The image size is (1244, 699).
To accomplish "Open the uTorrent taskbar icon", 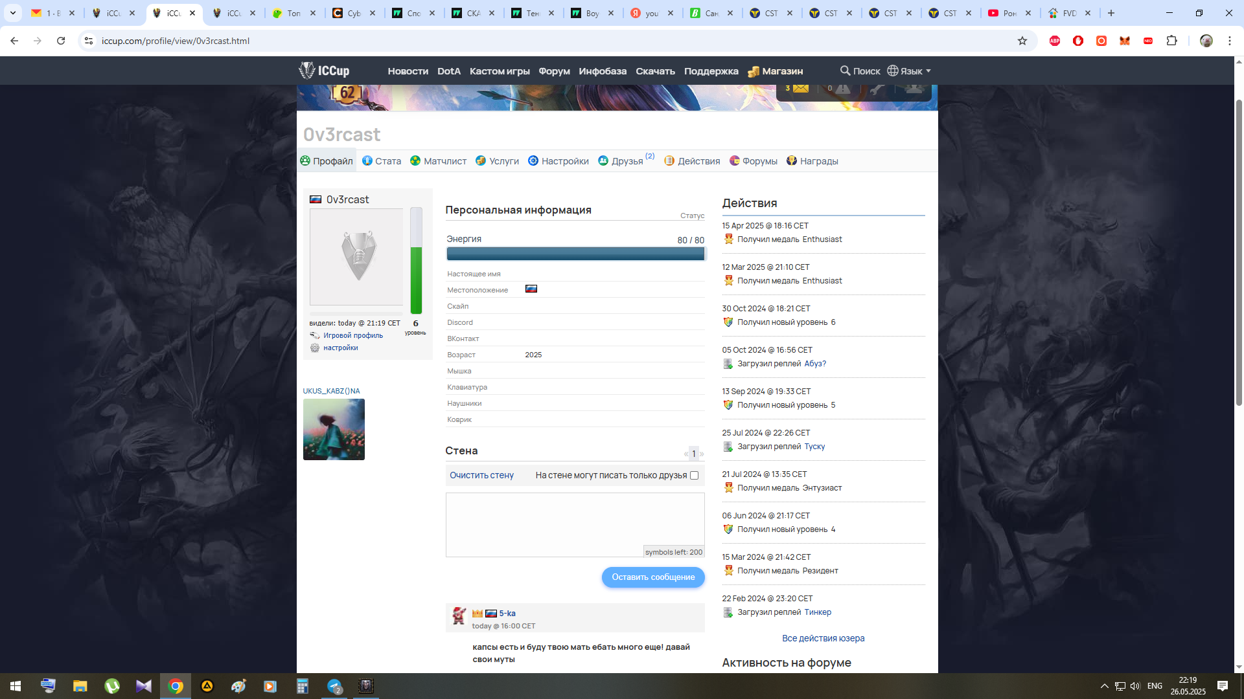I will pos(112,686).
